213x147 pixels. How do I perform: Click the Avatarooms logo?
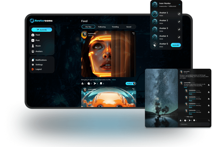(41, 20)
